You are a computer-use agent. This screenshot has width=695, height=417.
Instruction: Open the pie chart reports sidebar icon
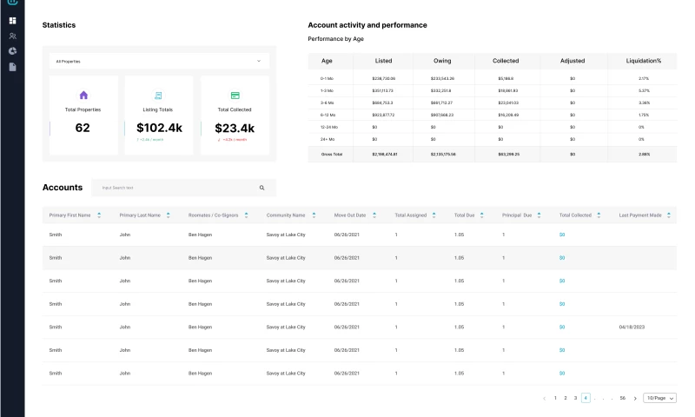[x=12, y=51]
